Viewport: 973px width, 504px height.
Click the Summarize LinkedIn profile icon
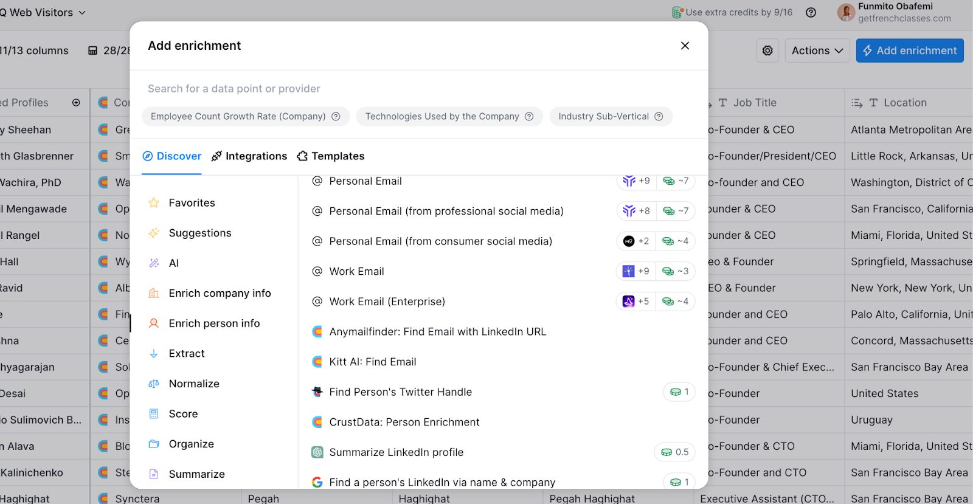click(317, 452)
